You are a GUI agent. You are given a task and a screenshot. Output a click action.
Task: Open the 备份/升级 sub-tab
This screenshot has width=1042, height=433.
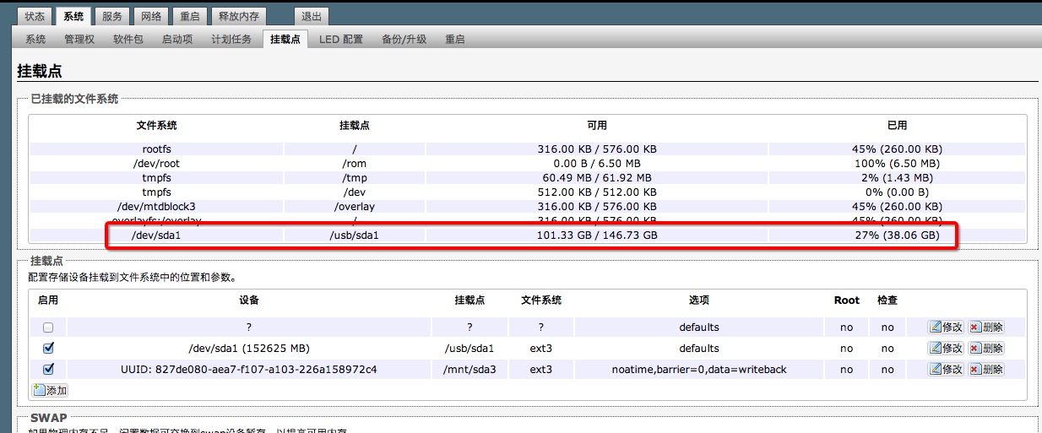[404, 39]
